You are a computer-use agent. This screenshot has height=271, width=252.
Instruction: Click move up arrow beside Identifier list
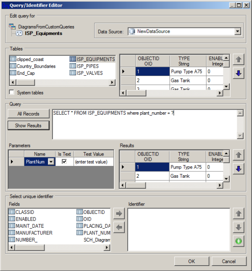click(x=238, y=213)
